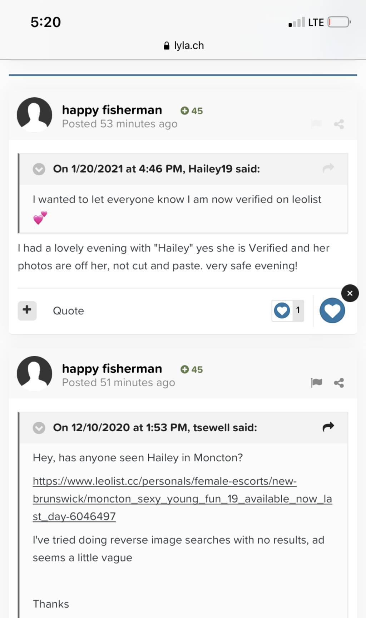Tap the large blue heart reaction button
Screen dimensions: 366x618
[x=332, y=310]
